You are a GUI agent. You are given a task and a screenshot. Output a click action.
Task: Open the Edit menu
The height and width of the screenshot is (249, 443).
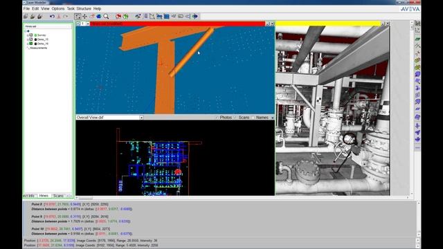(x=35, y=9)
